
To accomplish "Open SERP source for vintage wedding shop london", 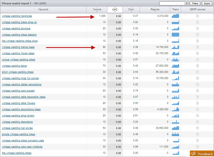I will tap(197, 116).
